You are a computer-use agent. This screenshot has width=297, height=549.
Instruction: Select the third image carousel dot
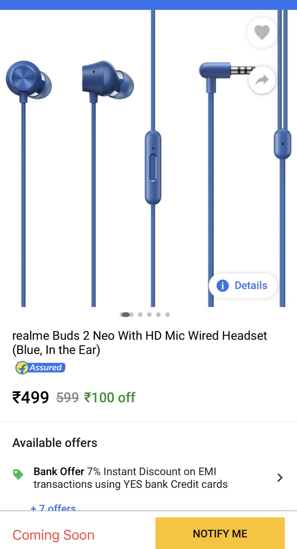click(149, 314)
